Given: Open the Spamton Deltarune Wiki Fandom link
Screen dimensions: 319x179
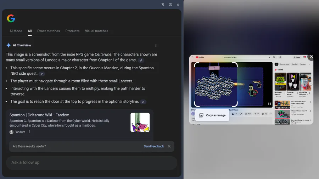Looking at the screenshot, I should 39,115.
